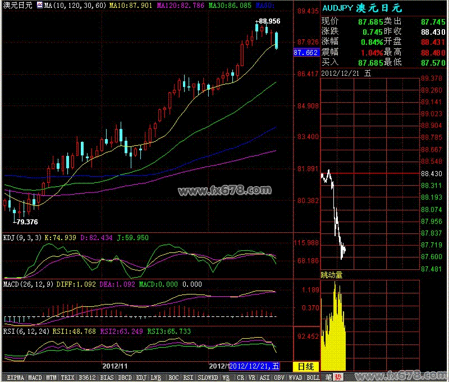
Task: Choose the B3612 indicator tab
Action: 88,378
